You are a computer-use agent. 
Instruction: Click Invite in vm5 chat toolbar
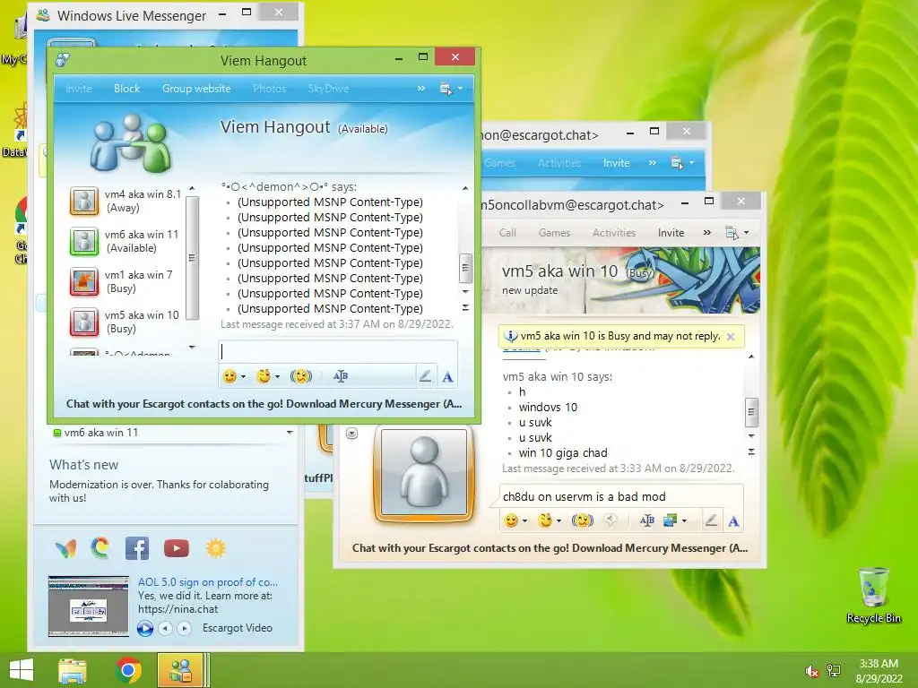[671, 233]
